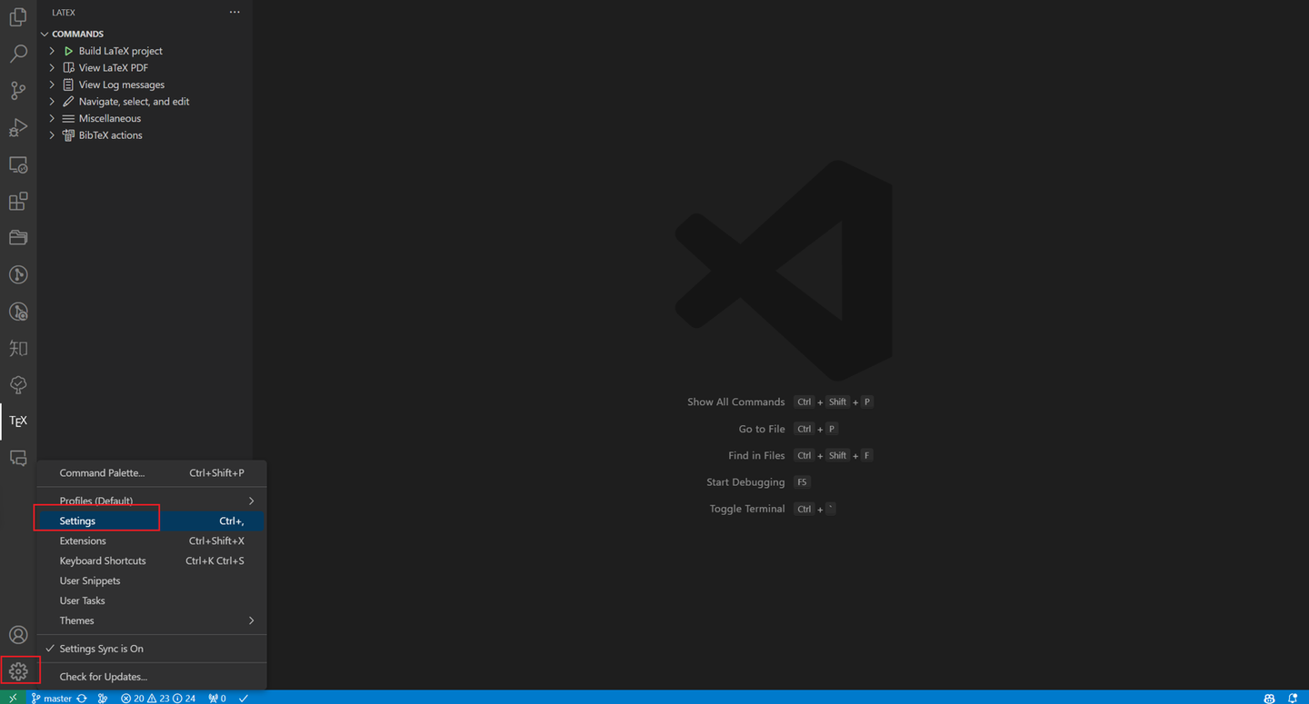Screen dimensions: 1309x704
Task: Open the Explorer icon at sidebar top
Action: tap(18, 16)
